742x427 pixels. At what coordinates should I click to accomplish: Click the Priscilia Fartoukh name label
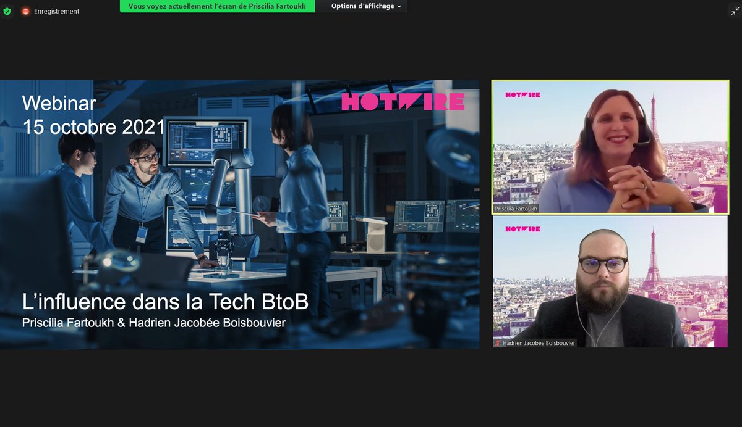(x=516, y=209)
